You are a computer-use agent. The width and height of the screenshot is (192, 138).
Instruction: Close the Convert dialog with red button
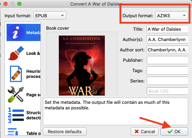click(6, 4)
